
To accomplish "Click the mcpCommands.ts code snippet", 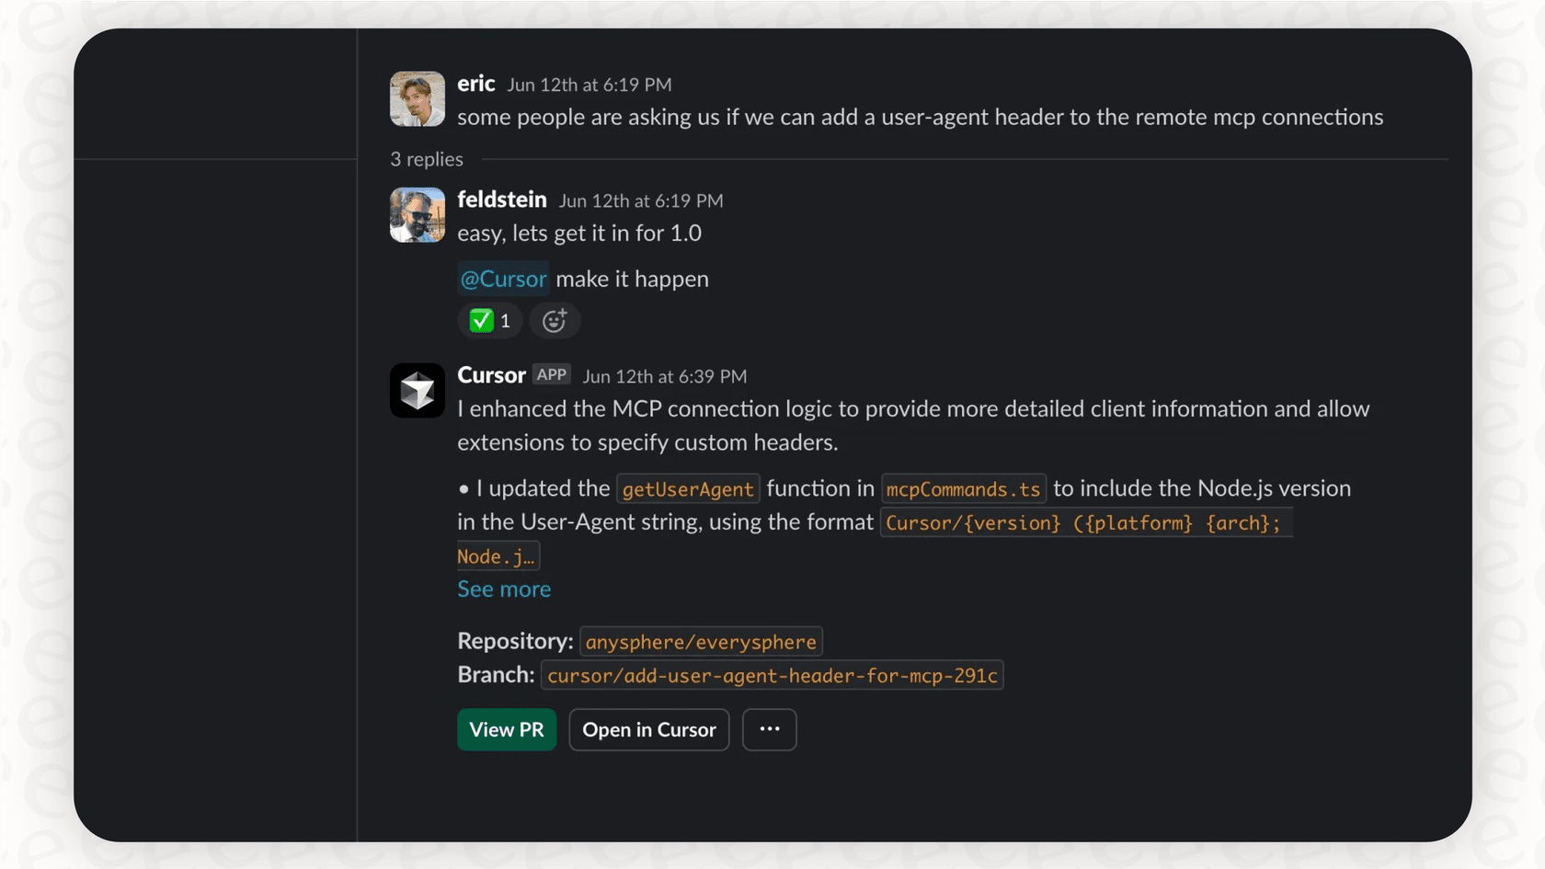I will (x=963, y=488).
